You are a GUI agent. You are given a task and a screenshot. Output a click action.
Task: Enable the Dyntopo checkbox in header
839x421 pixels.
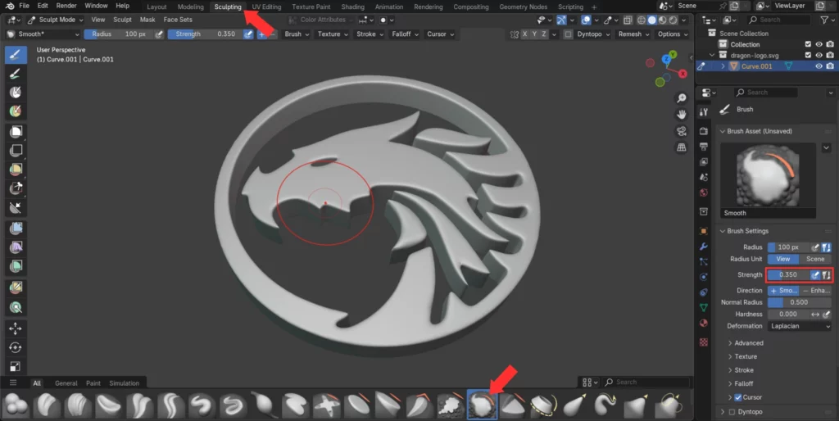click(568, 34)
